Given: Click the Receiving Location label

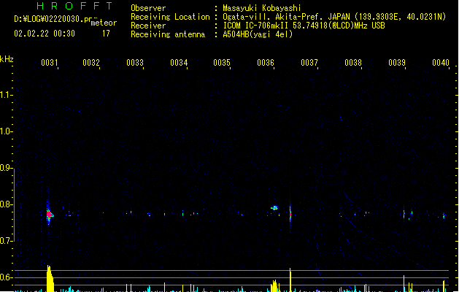Looking at the screenshot, I should click(x=170, y=17).
